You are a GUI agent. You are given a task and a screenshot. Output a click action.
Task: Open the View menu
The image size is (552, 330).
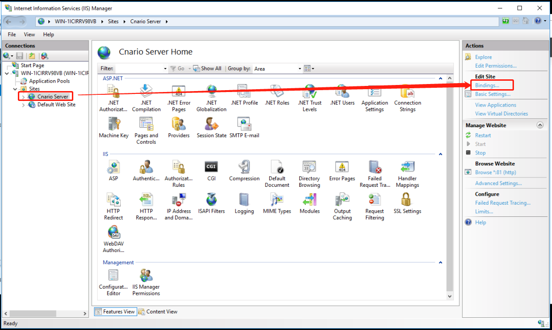point(29,34)
